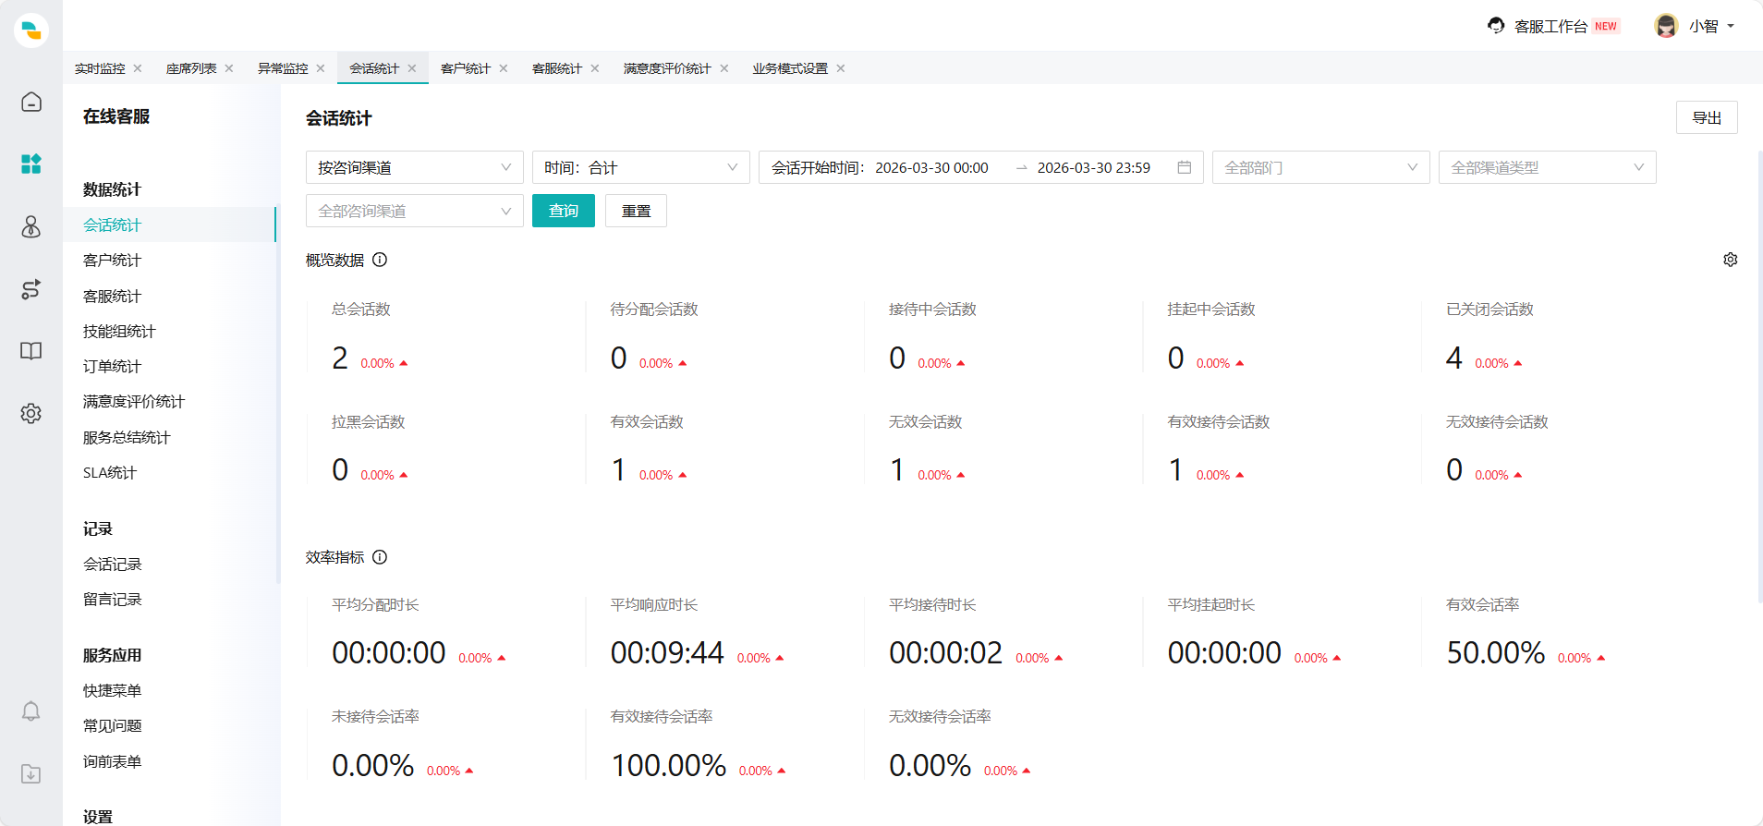This screenshot has width=1763, height=826.
Task: Open the home icon in left sidebar
Action: tap(31, 102)
